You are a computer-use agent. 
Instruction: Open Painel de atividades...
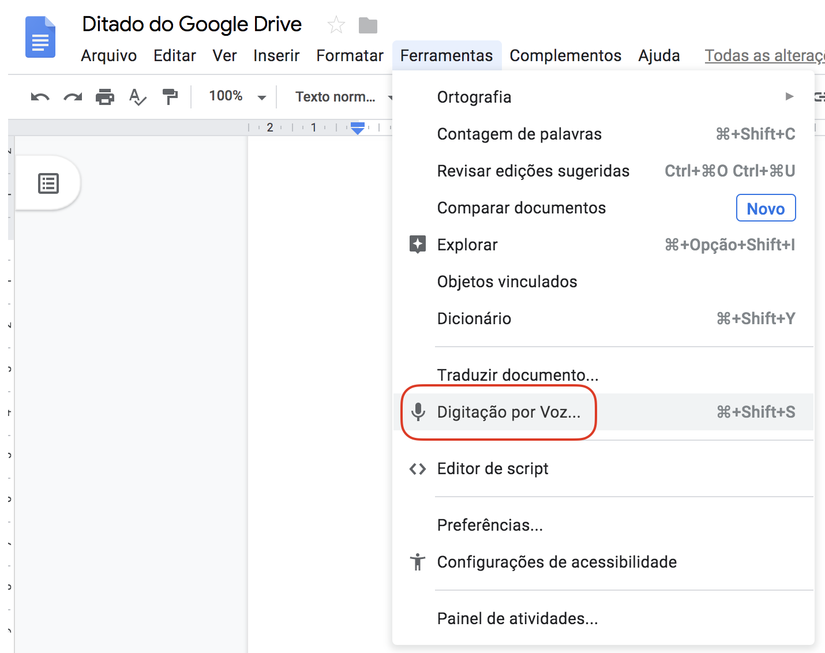click(x=603, y=618)
